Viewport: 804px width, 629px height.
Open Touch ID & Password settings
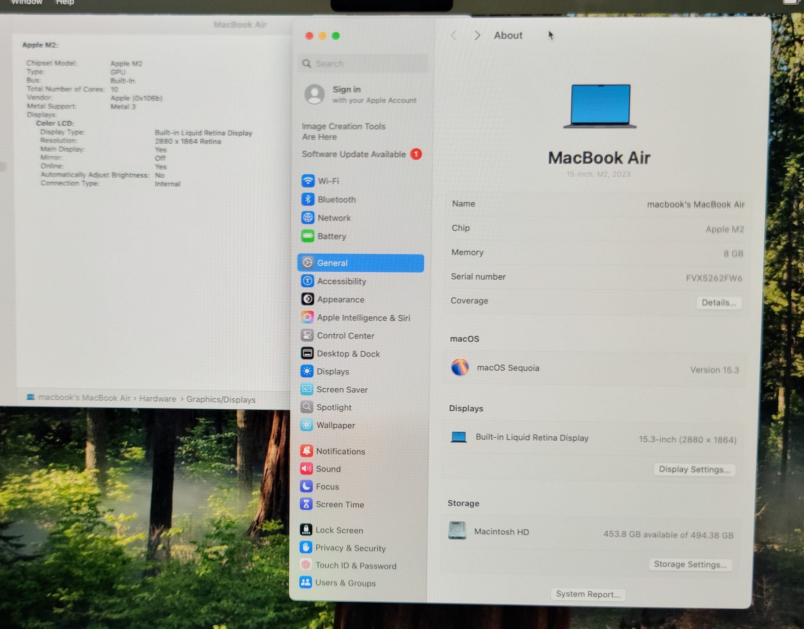click(x=355, y=565)
